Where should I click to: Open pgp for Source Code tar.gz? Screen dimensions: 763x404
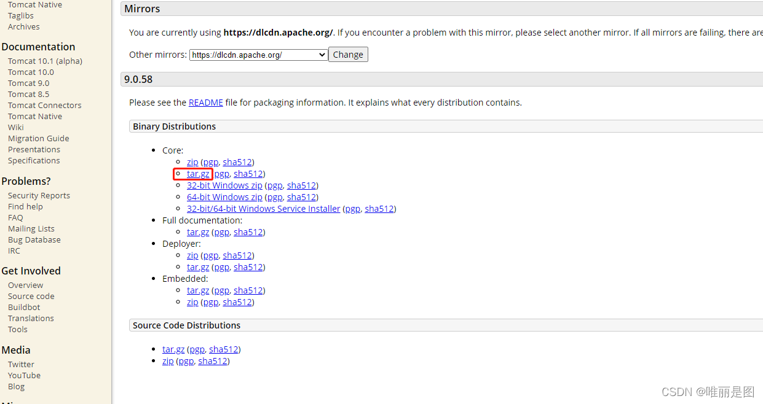click(x=197, y=349)
